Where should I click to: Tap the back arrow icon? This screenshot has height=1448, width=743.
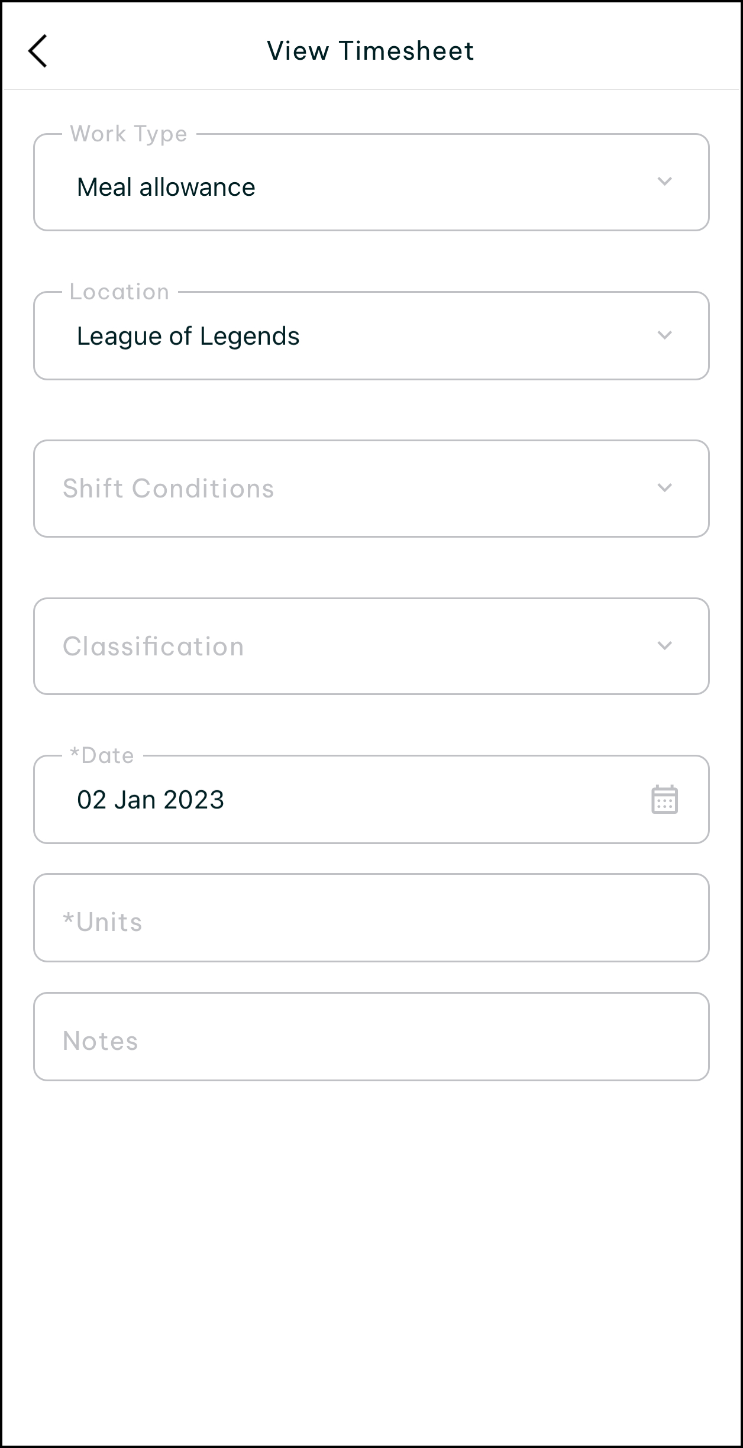tap(38, 51)
